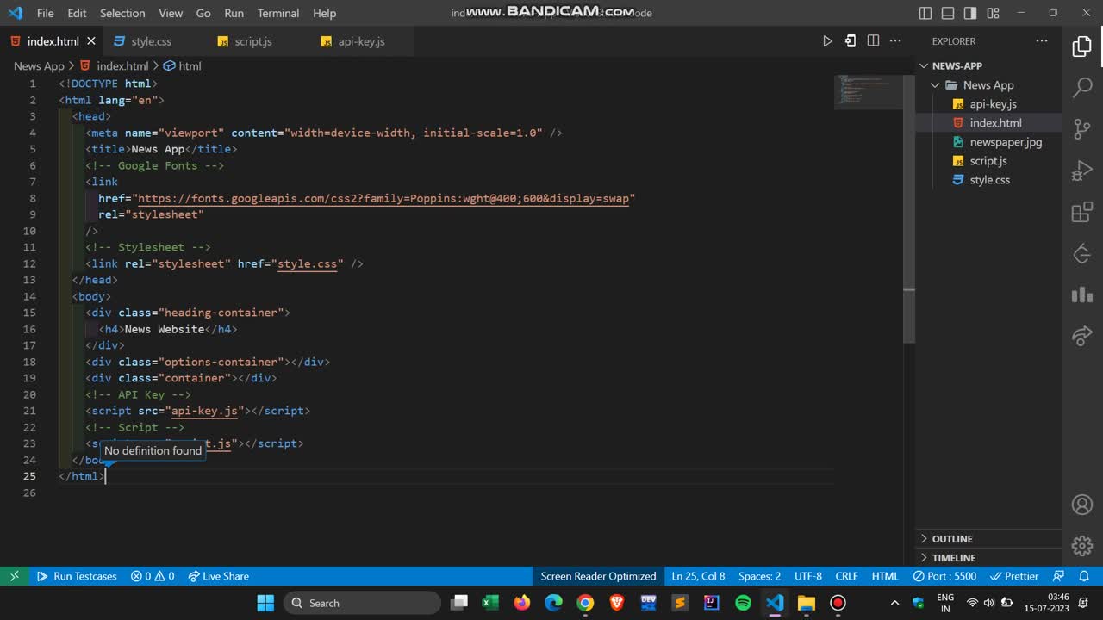Open the Extensions view

(x=1082, y=213)
